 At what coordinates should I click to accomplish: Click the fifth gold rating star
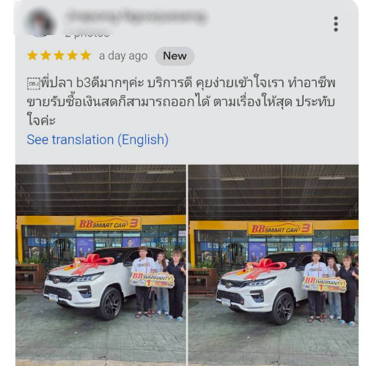[86, 56]
